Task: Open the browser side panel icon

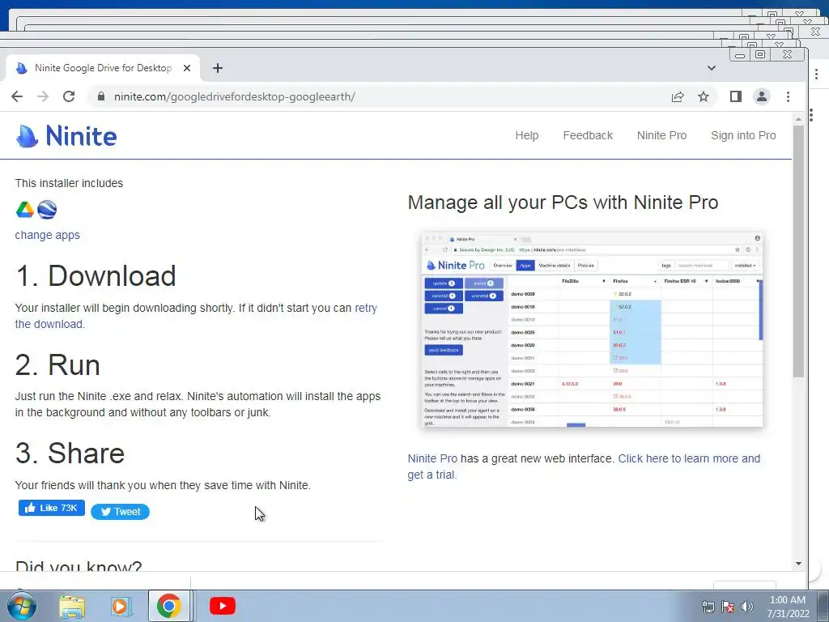Action: (x=735, y=96)
